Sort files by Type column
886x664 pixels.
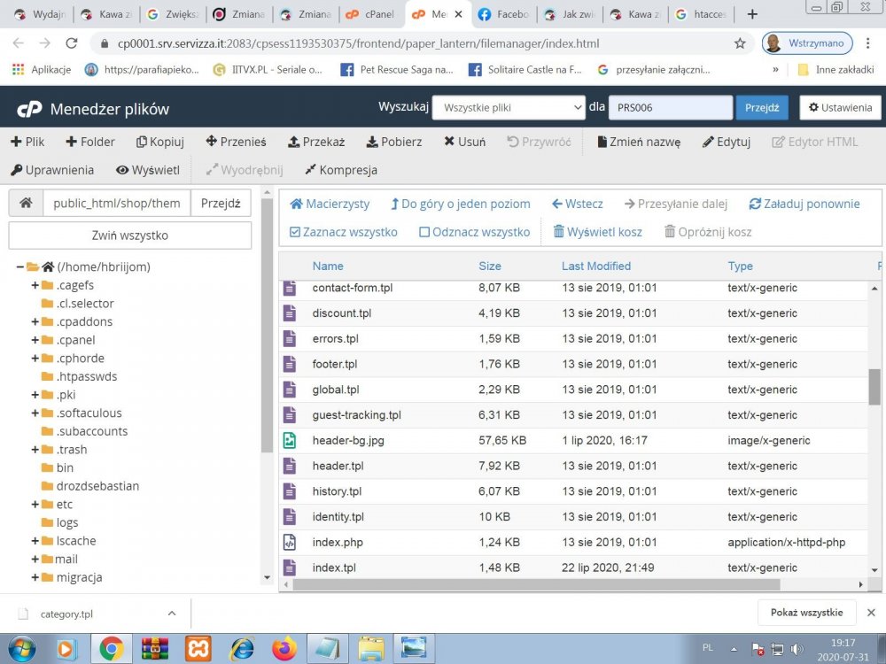(740, 266)
